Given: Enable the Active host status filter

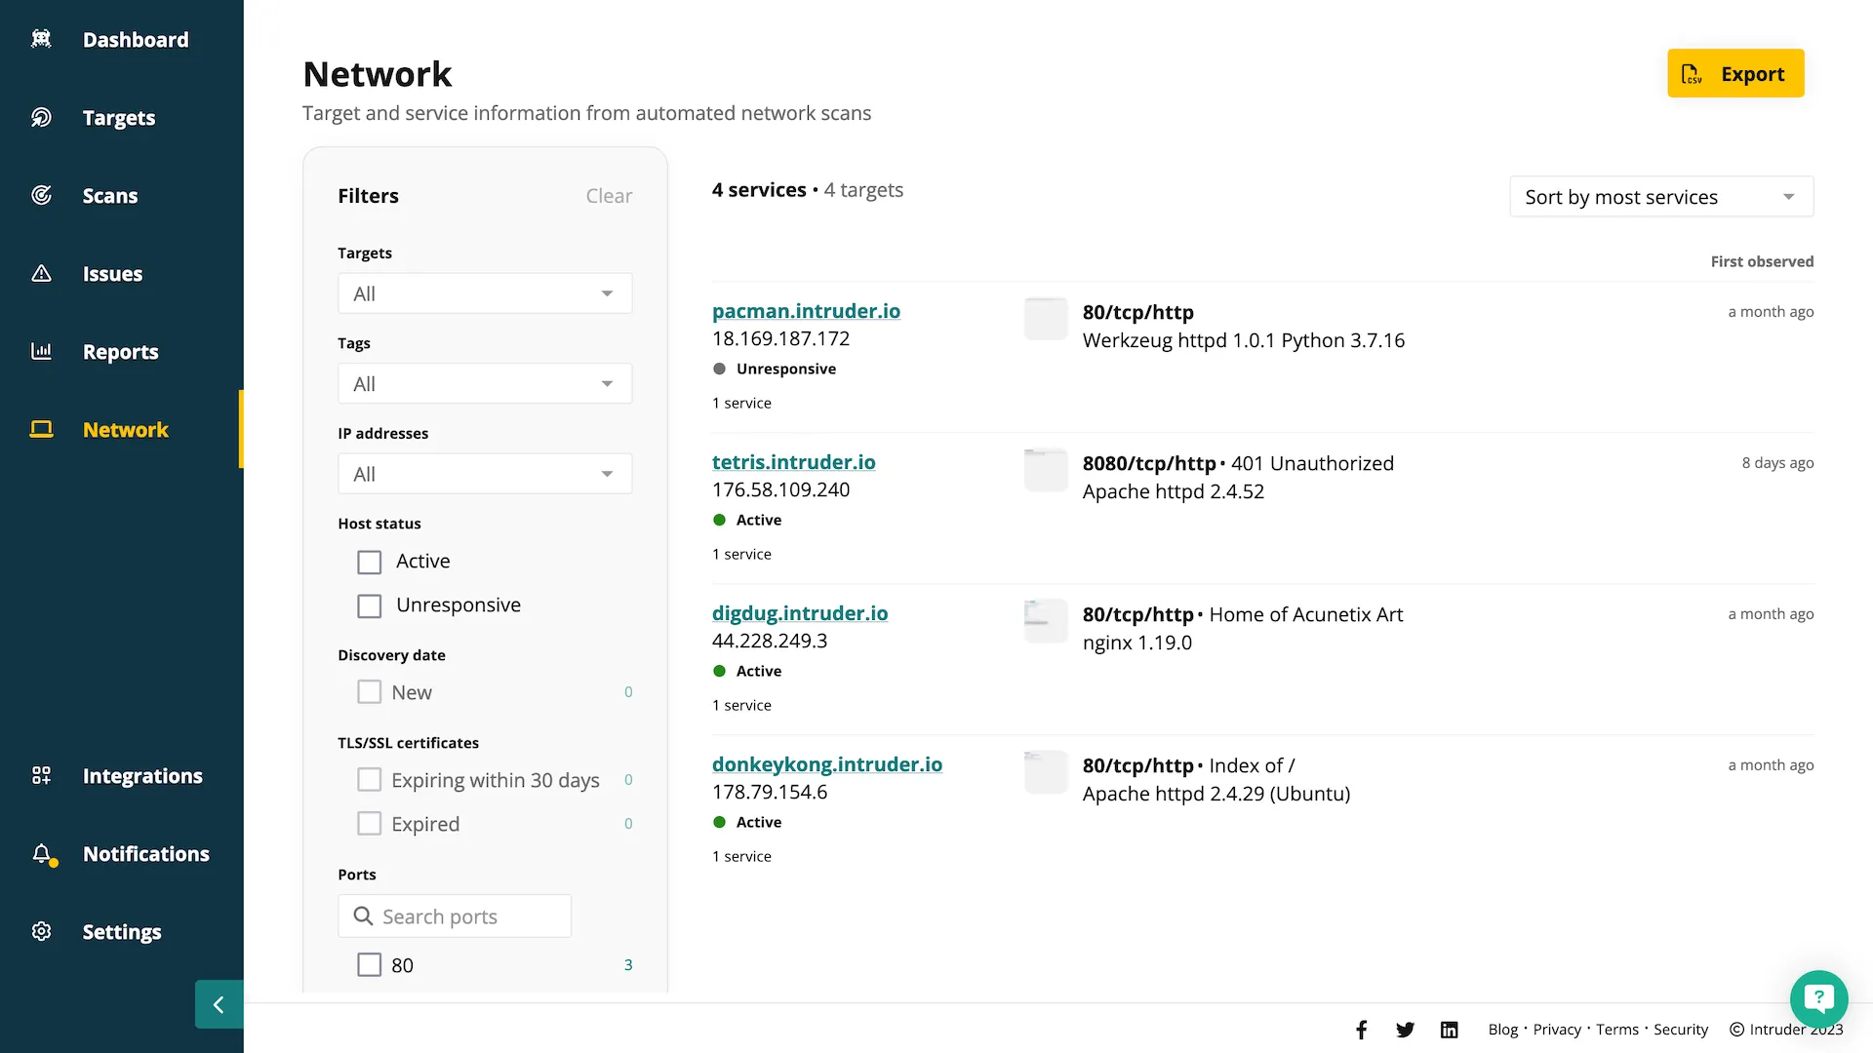Looking at the screenshot, I should [369, 562].
